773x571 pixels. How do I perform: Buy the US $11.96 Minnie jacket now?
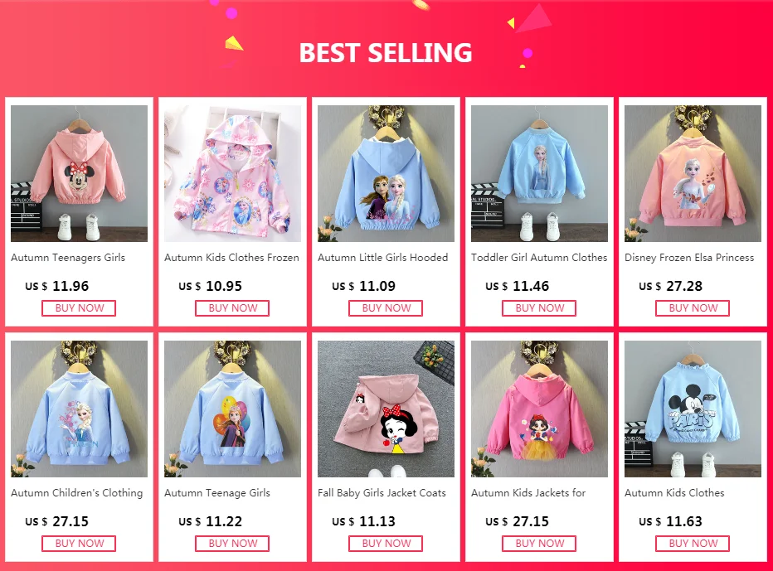[x=79, y=308]
